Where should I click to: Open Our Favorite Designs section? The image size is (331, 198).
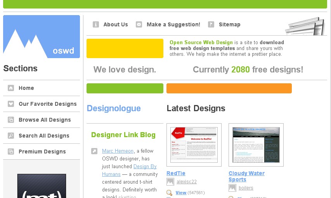click(x=47, y=104)
